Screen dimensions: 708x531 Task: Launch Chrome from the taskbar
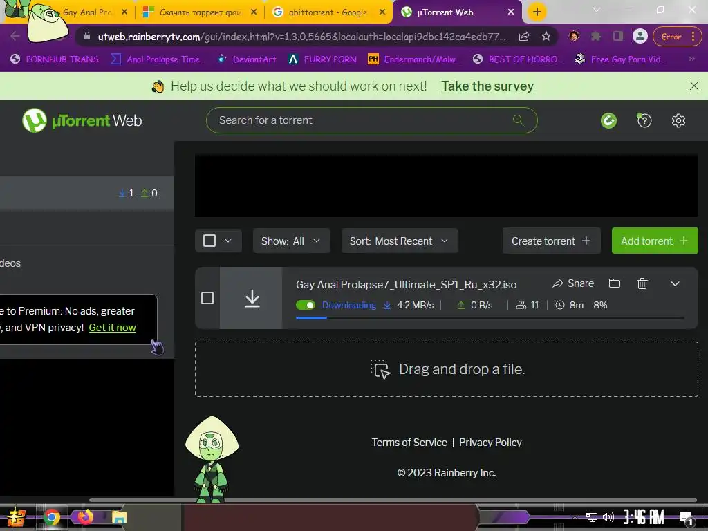point(52,517)
